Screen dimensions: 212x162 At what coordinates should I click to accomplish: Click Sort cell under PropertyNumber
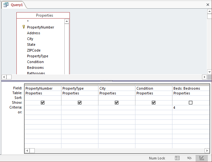tap(43, 98)
